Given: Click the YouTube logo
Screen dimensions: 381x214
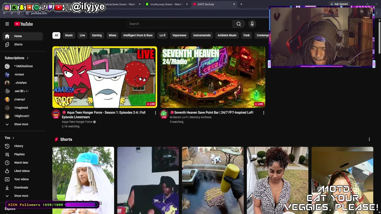Looking at the screenshot, I should click(x=24, y=24).
